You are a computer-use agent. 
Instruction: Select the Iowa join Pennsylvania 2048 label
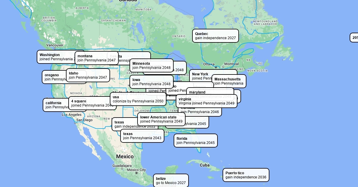tap(151, 82)
